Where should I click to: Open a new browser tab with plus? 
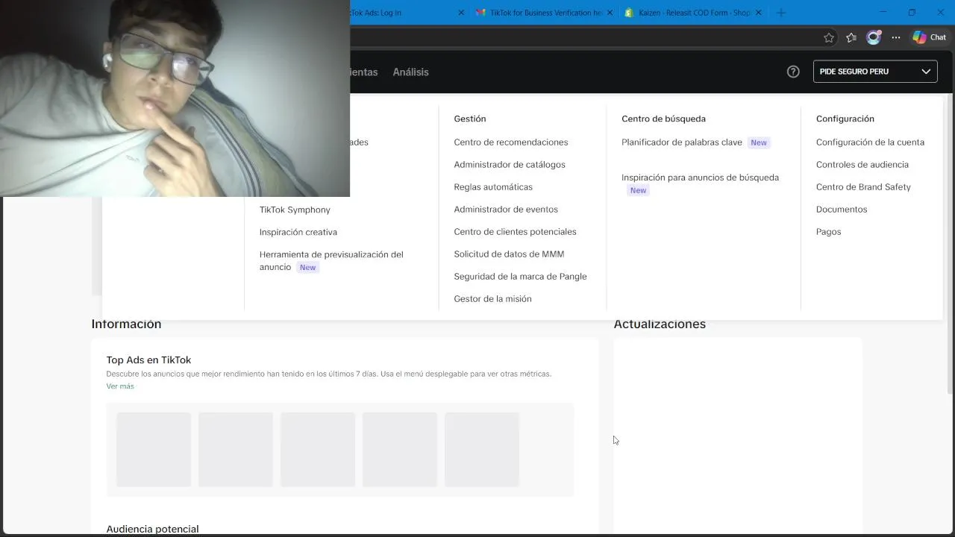(781, 13)
